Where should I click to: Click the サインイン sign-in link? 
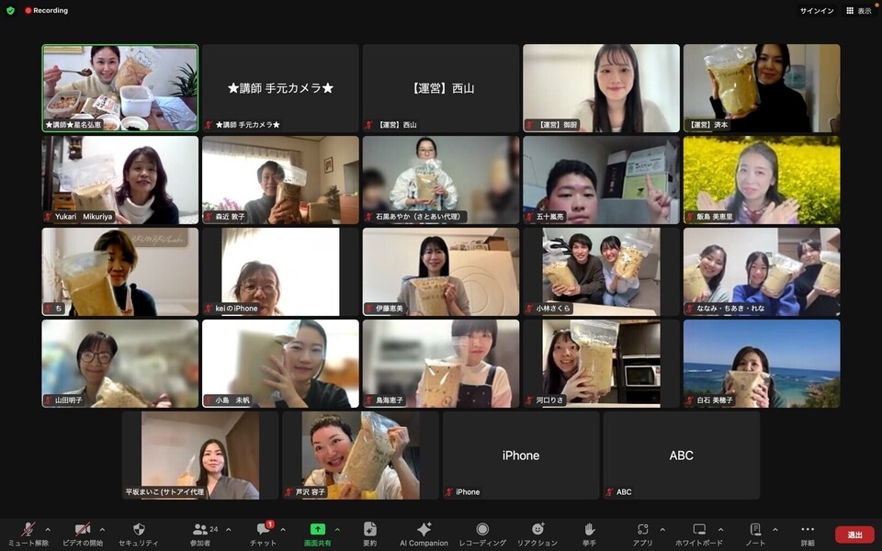coord(817,11)
